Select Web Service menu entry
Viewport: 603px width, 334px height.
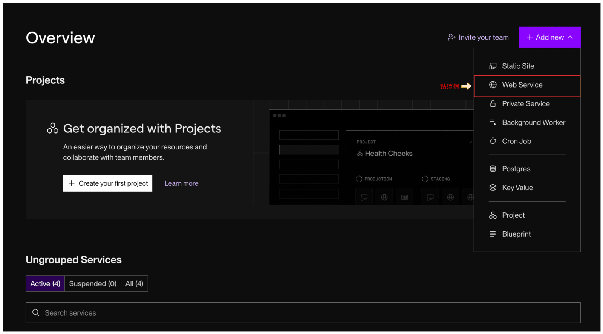click(527, 86)
